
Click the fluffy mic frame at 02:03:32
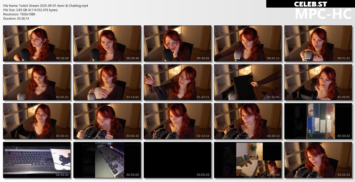[x=107, y=121]
